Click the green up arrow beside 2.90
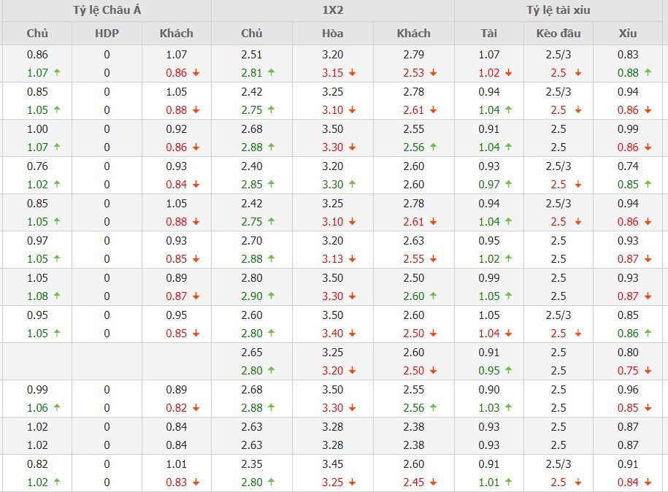The image size is (668, 492). coord(272,296)
